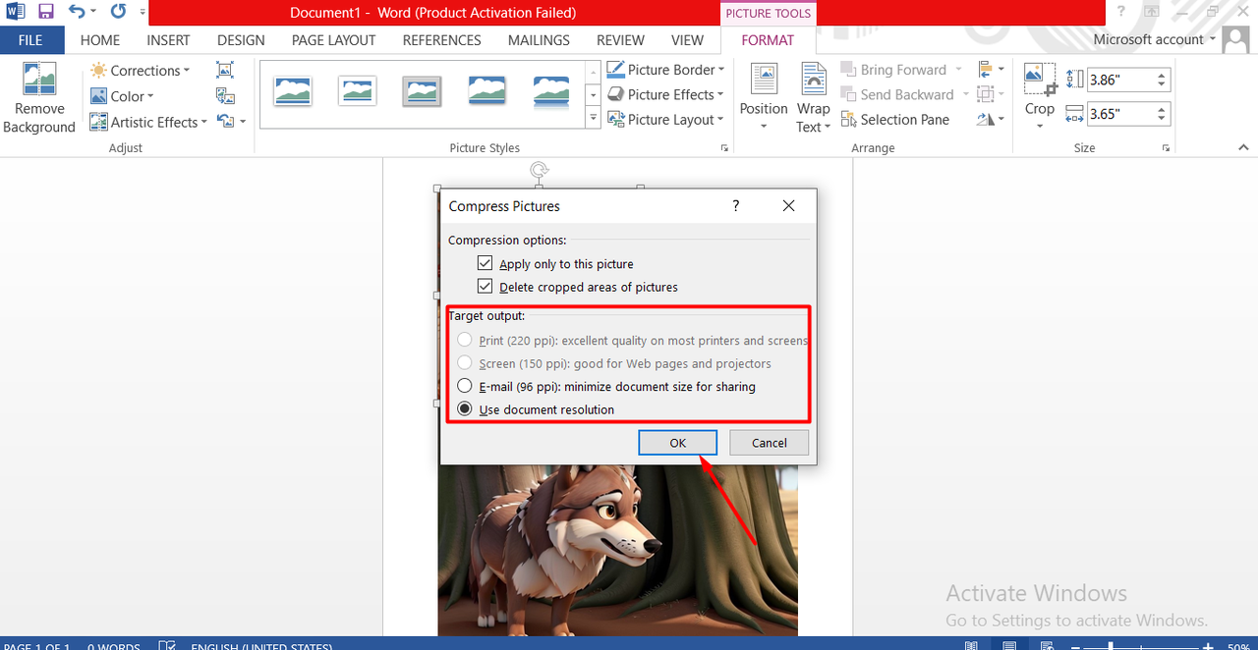The width and height of the screenshot is (1258, 650).
Task: Open Word Help from the title bar
Action: point(1120,13)
